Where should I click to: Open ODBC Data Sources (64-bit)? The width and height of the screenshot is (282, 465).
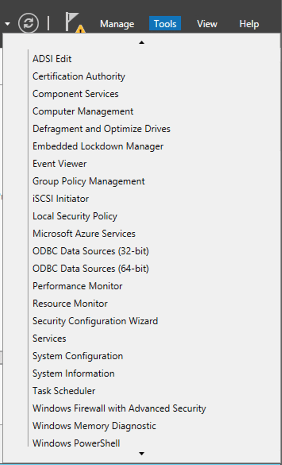(x=91, y=269)
